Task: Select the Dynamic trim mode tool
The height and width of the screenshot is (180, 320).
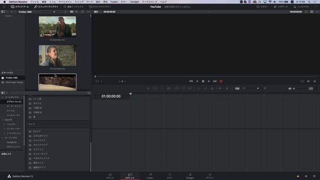Action: coord(161,88)
